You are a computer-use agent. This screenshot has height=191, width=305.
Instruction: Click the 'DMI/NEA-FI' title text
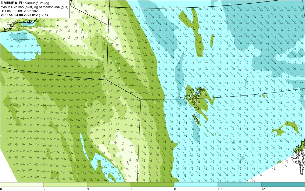pos(11,3)
